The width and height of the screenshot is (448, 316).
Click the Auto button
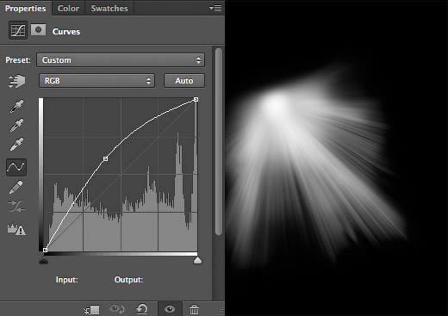(184, 81)
